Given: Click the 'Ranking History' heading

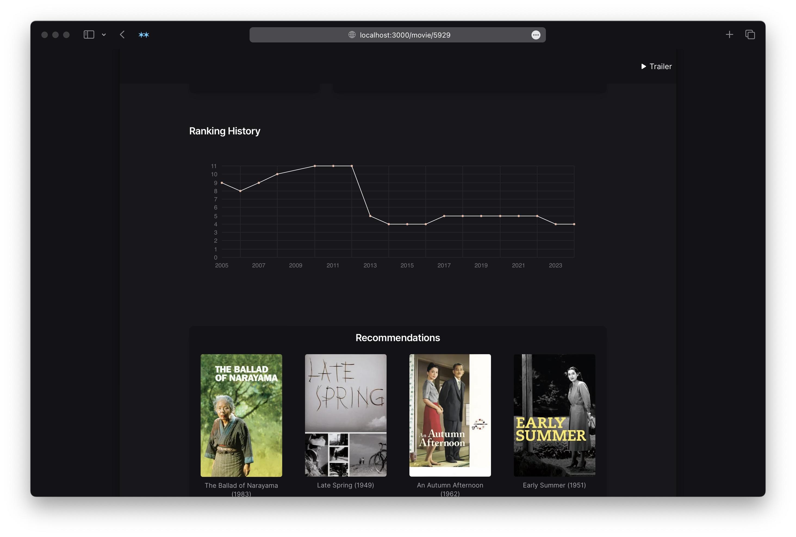Looking at the screenshot, I should pyautogui.click(x=225, y=131).
